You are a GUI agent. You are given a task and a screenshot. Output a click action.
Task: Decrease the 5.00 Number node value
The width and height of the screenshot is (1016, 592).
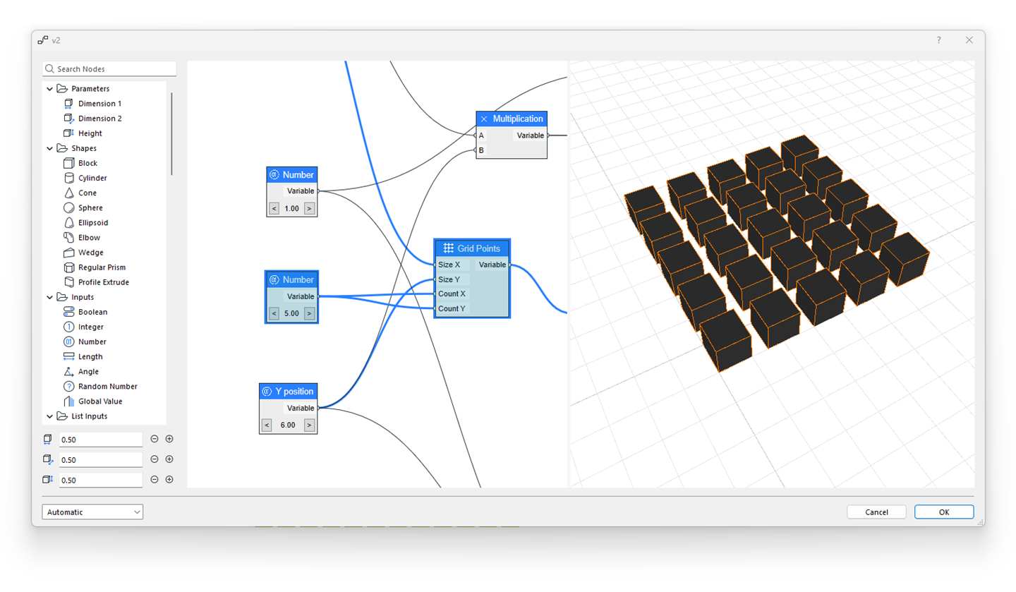274,313
